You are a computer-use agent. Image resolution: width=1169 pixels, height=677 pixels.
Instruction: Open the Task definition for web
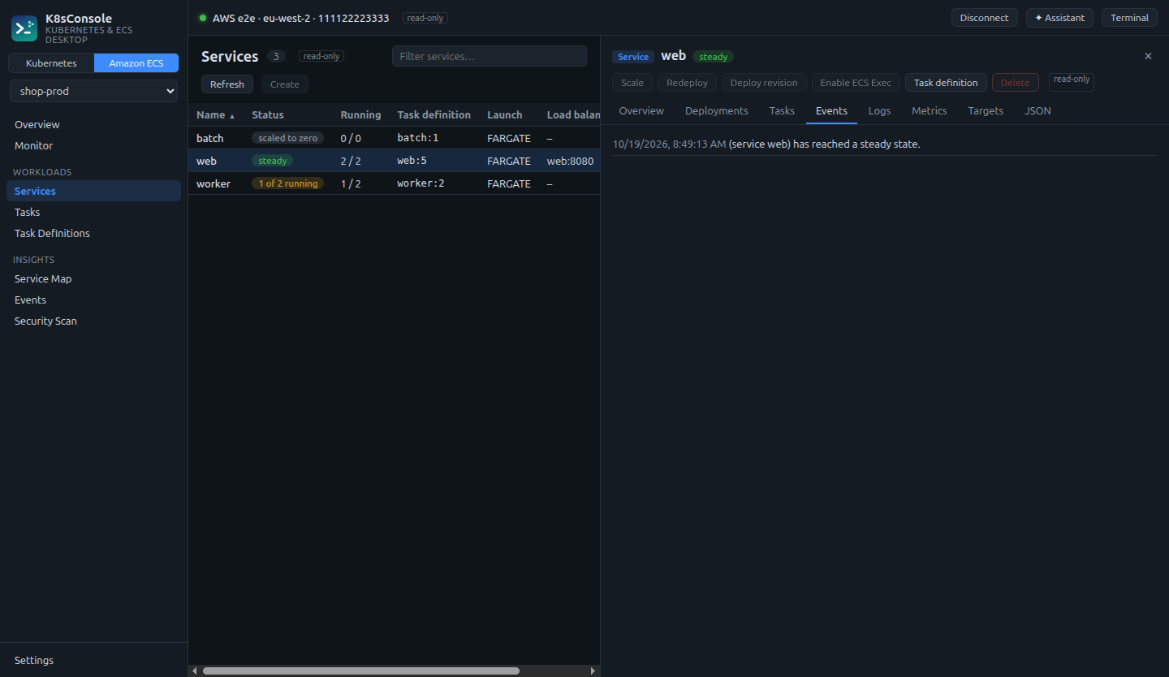click(x=946, y=83)
